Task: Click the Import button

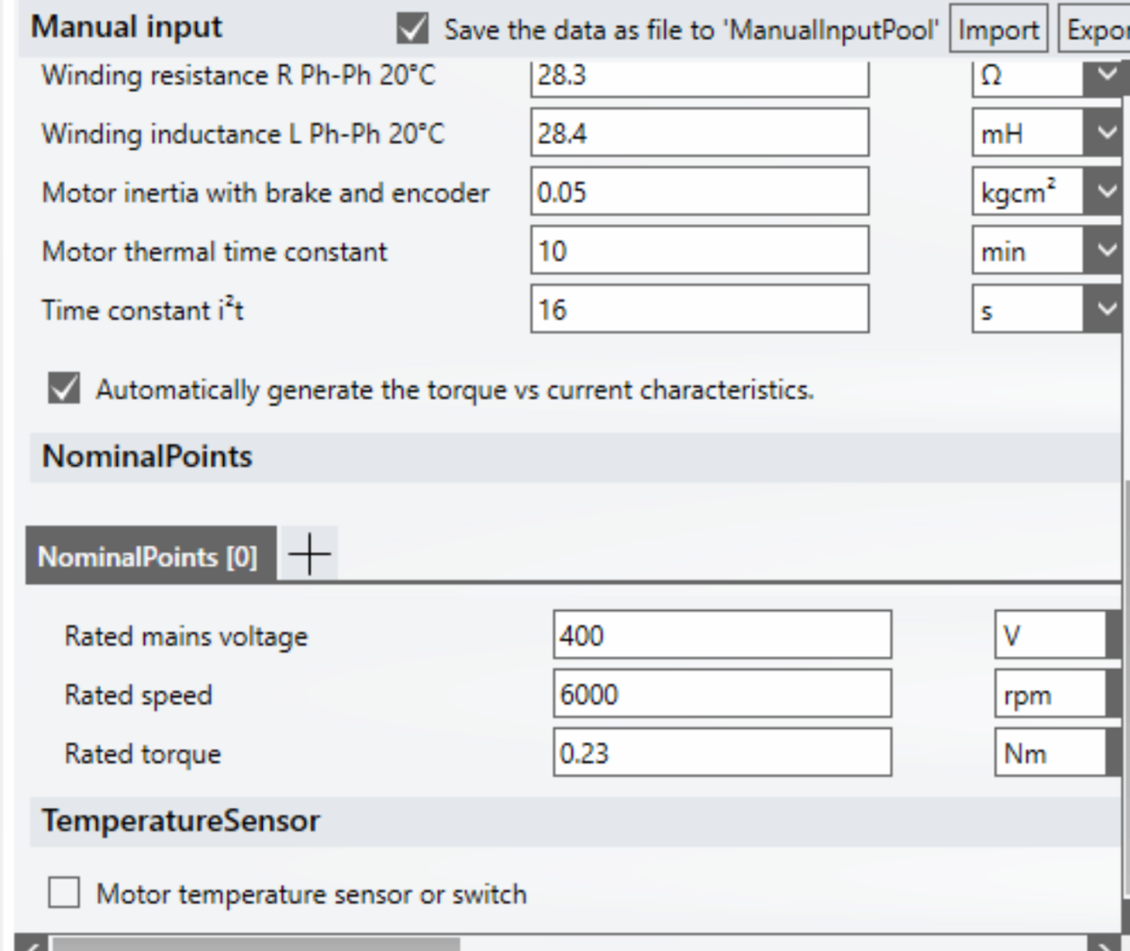Action: pyautogui.click(x=998, y=30)
